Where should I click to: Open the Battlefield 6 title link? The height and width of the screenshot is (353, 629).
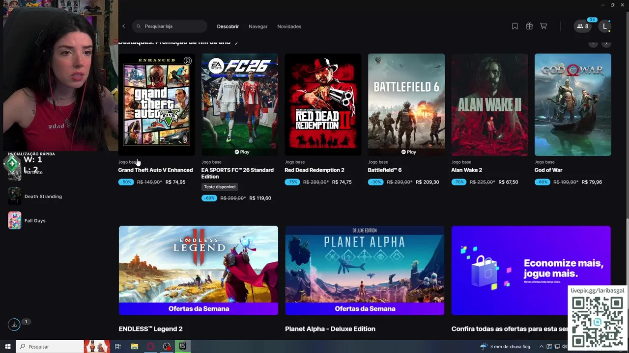(385, 170)
